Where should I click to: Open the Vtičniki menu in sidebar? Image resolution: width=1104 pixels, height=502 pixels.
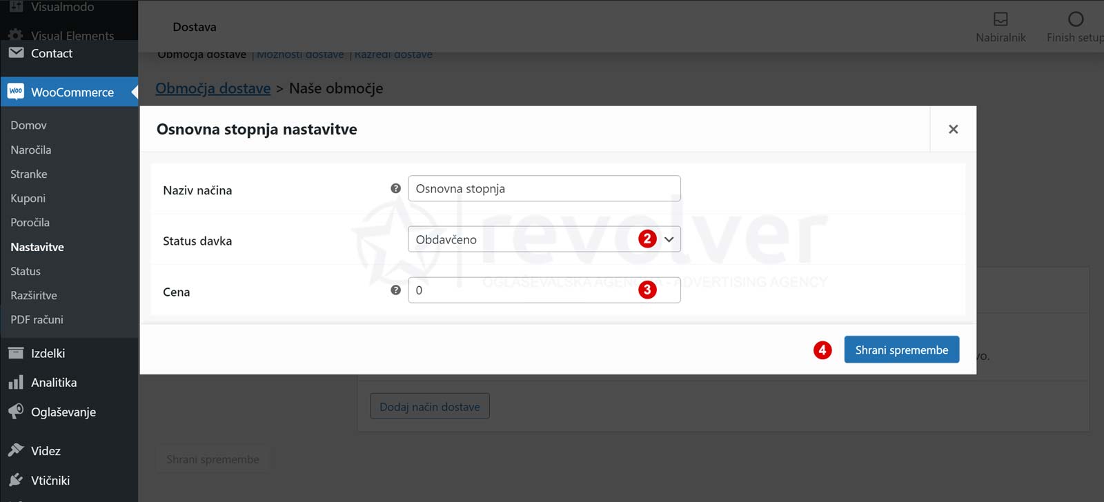click(50, 481)
